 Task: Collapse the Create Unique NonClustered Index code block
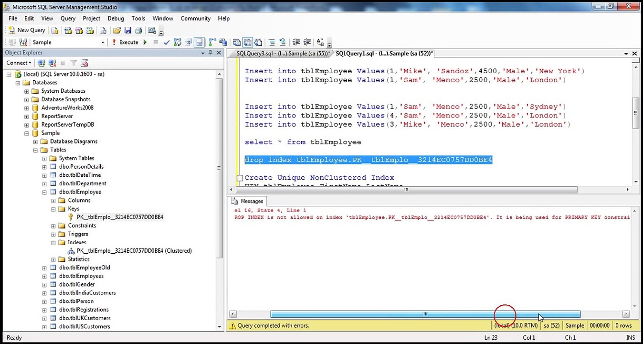tap(240, 178)
